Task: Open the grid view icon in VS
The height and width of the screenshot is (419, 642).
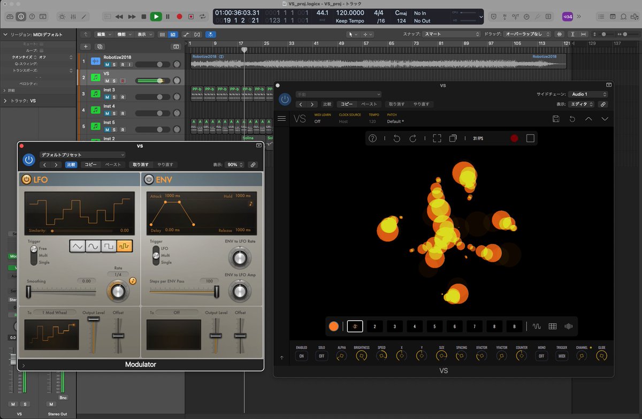Action: coord(553,326)
